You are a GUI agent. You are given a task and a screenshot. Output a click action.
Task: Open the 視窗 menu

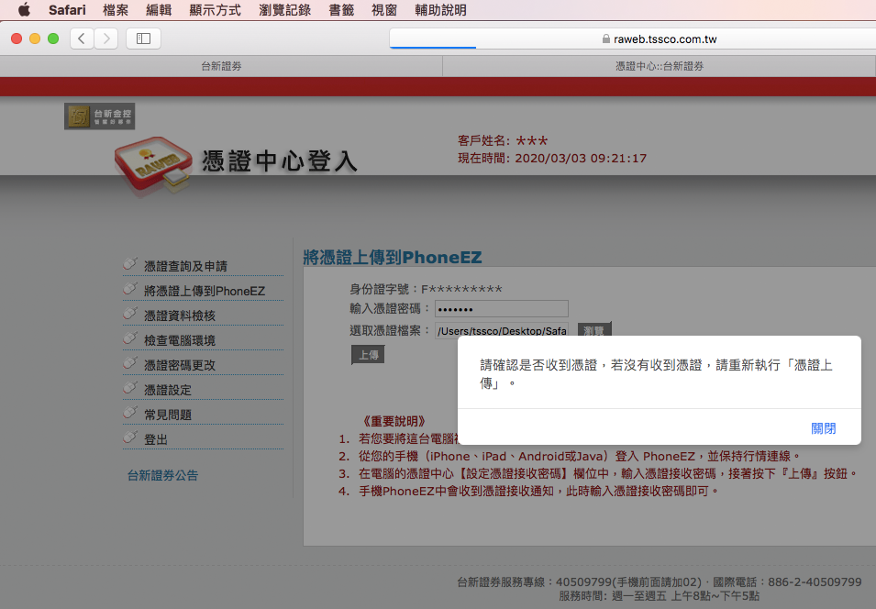click(384, 9)
